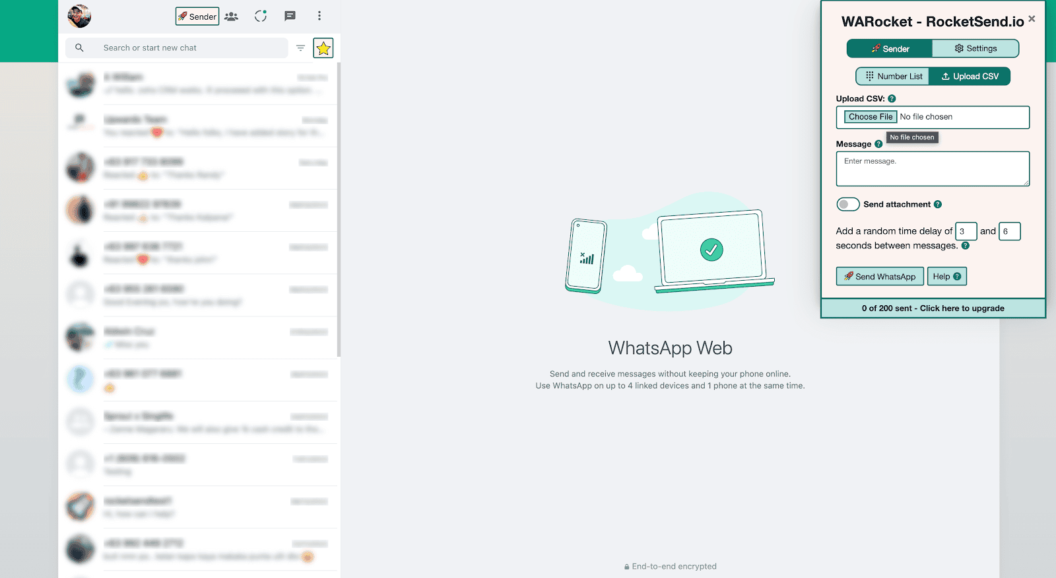Open the first chat in the list
This screenshot has height=578, width=1056.
point(198,84)
